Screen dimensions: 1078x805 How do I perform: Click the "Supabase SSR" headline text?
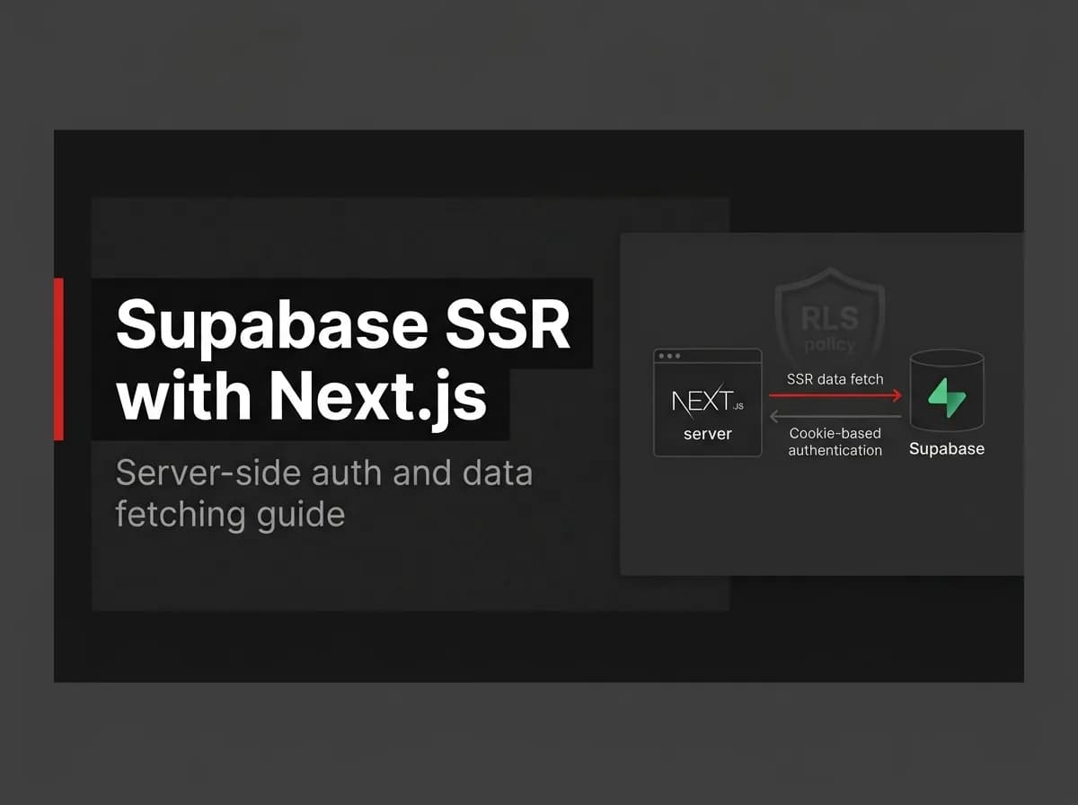(x=342, y=323)
